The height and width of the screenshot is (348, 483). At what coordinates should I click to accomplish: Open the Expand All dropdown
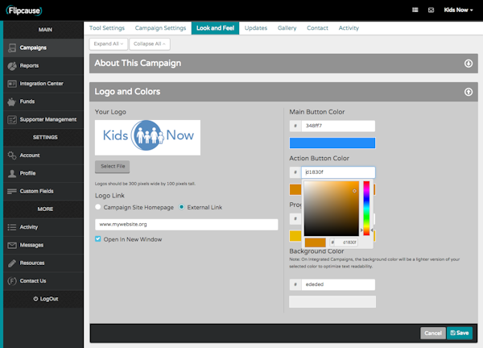click(107, 43)
